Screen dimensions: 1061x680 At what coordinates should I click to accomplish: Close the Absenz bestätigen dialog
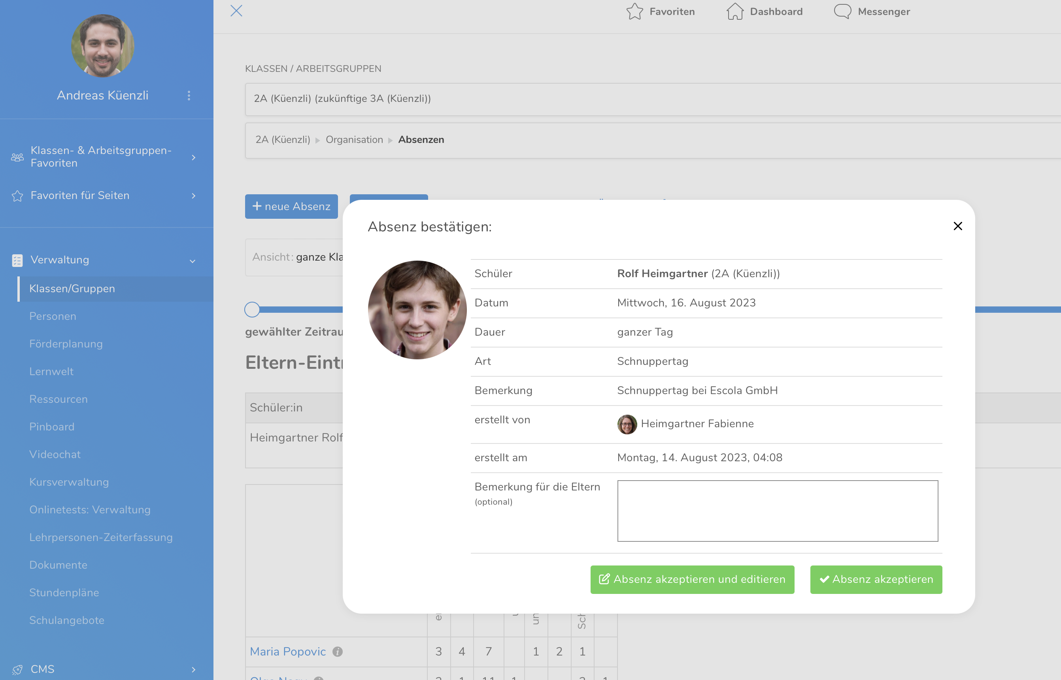(x=957, y=226)
